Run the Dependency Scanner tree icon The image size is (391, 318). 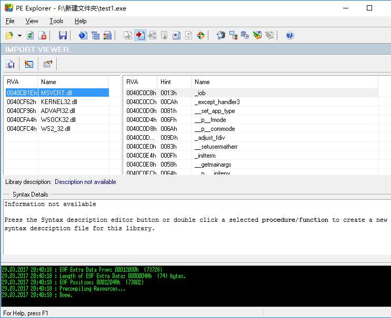[233, 35]
